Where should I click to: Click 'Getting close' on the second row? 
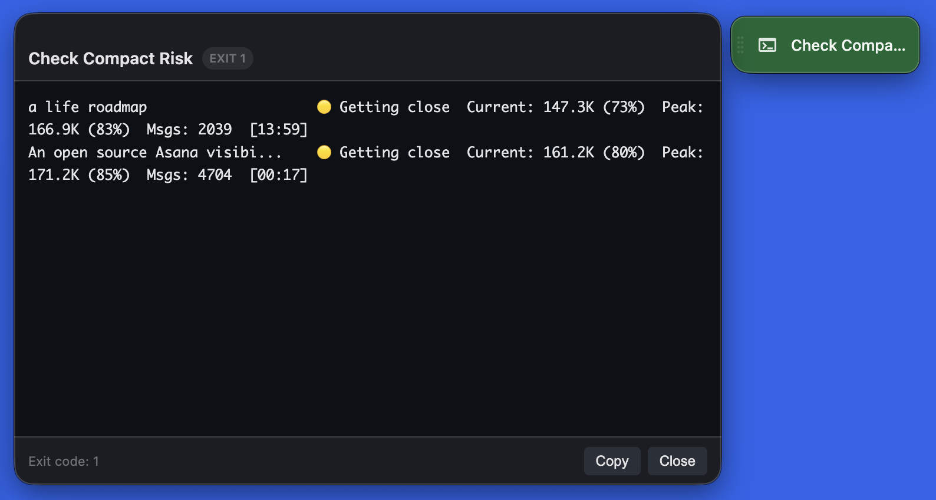click(x=394, y=152)
